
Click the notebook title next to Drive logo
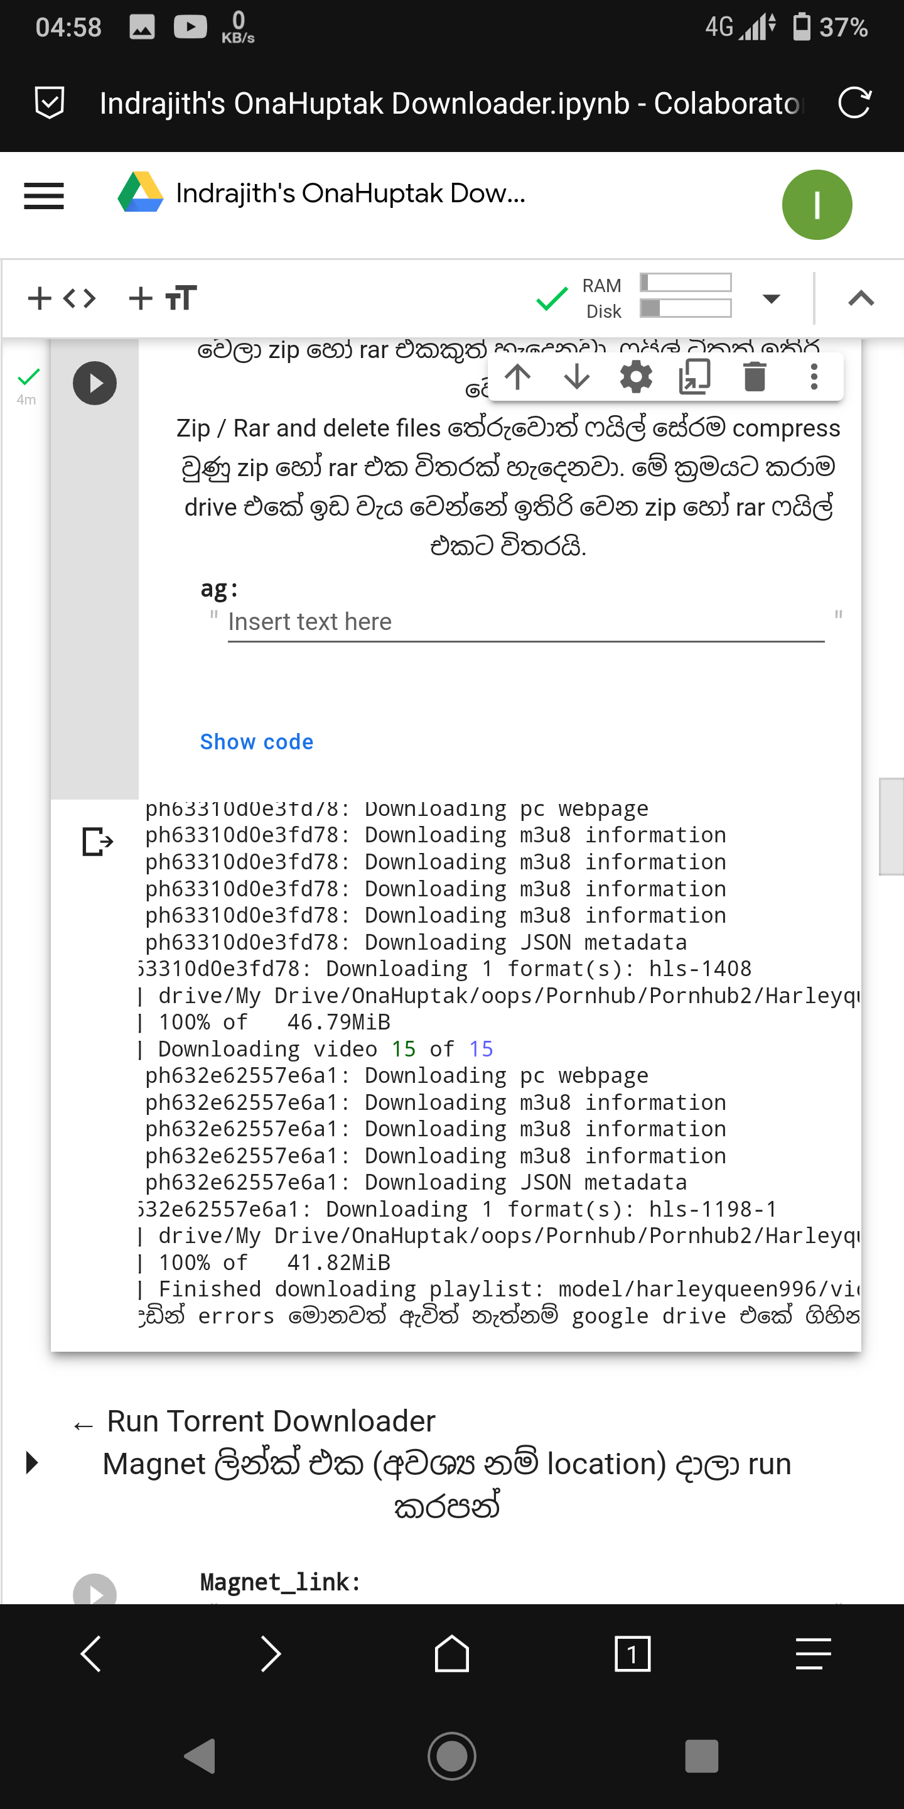350,193
